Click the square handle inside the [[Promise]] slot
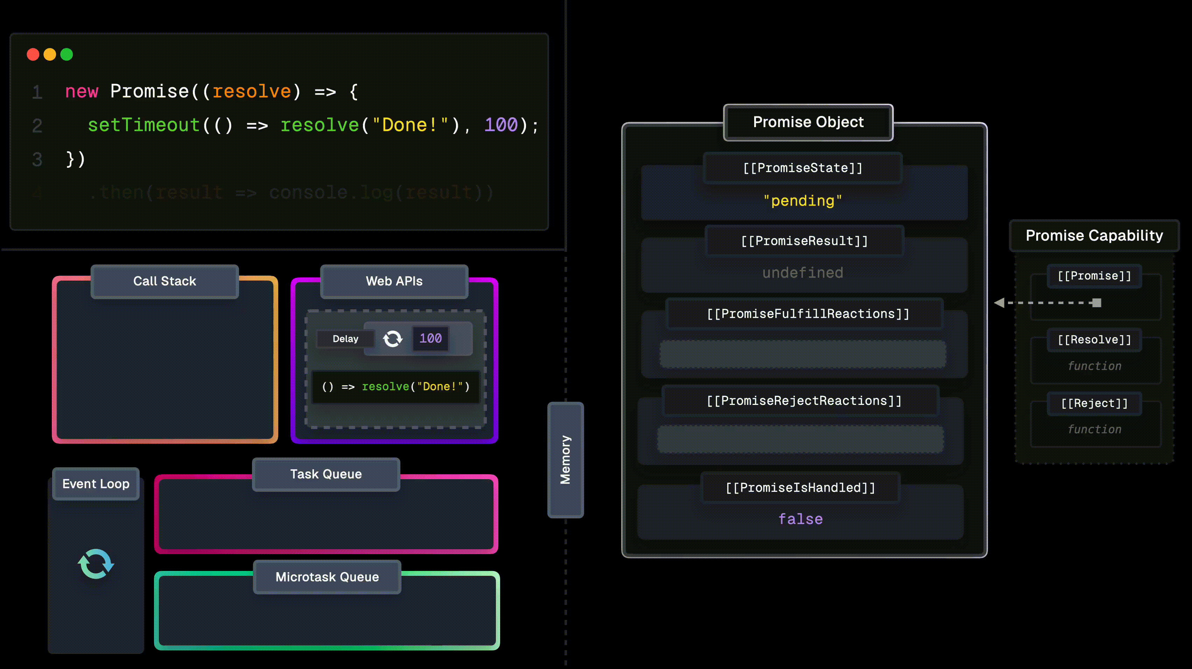 click(1096, 303)
